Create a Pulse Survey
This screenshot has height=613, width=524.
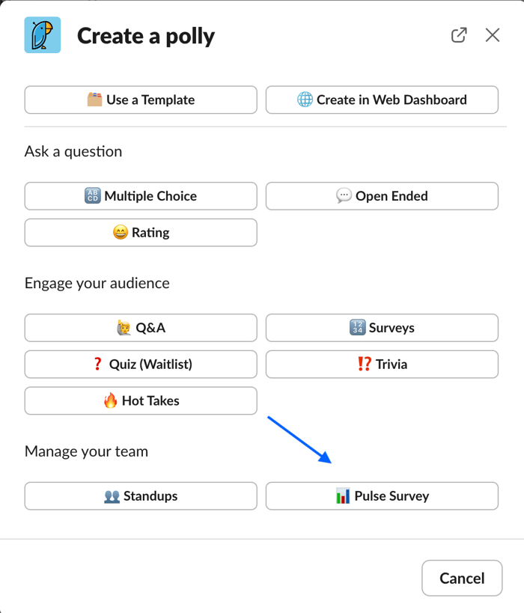tap(382, 495)
